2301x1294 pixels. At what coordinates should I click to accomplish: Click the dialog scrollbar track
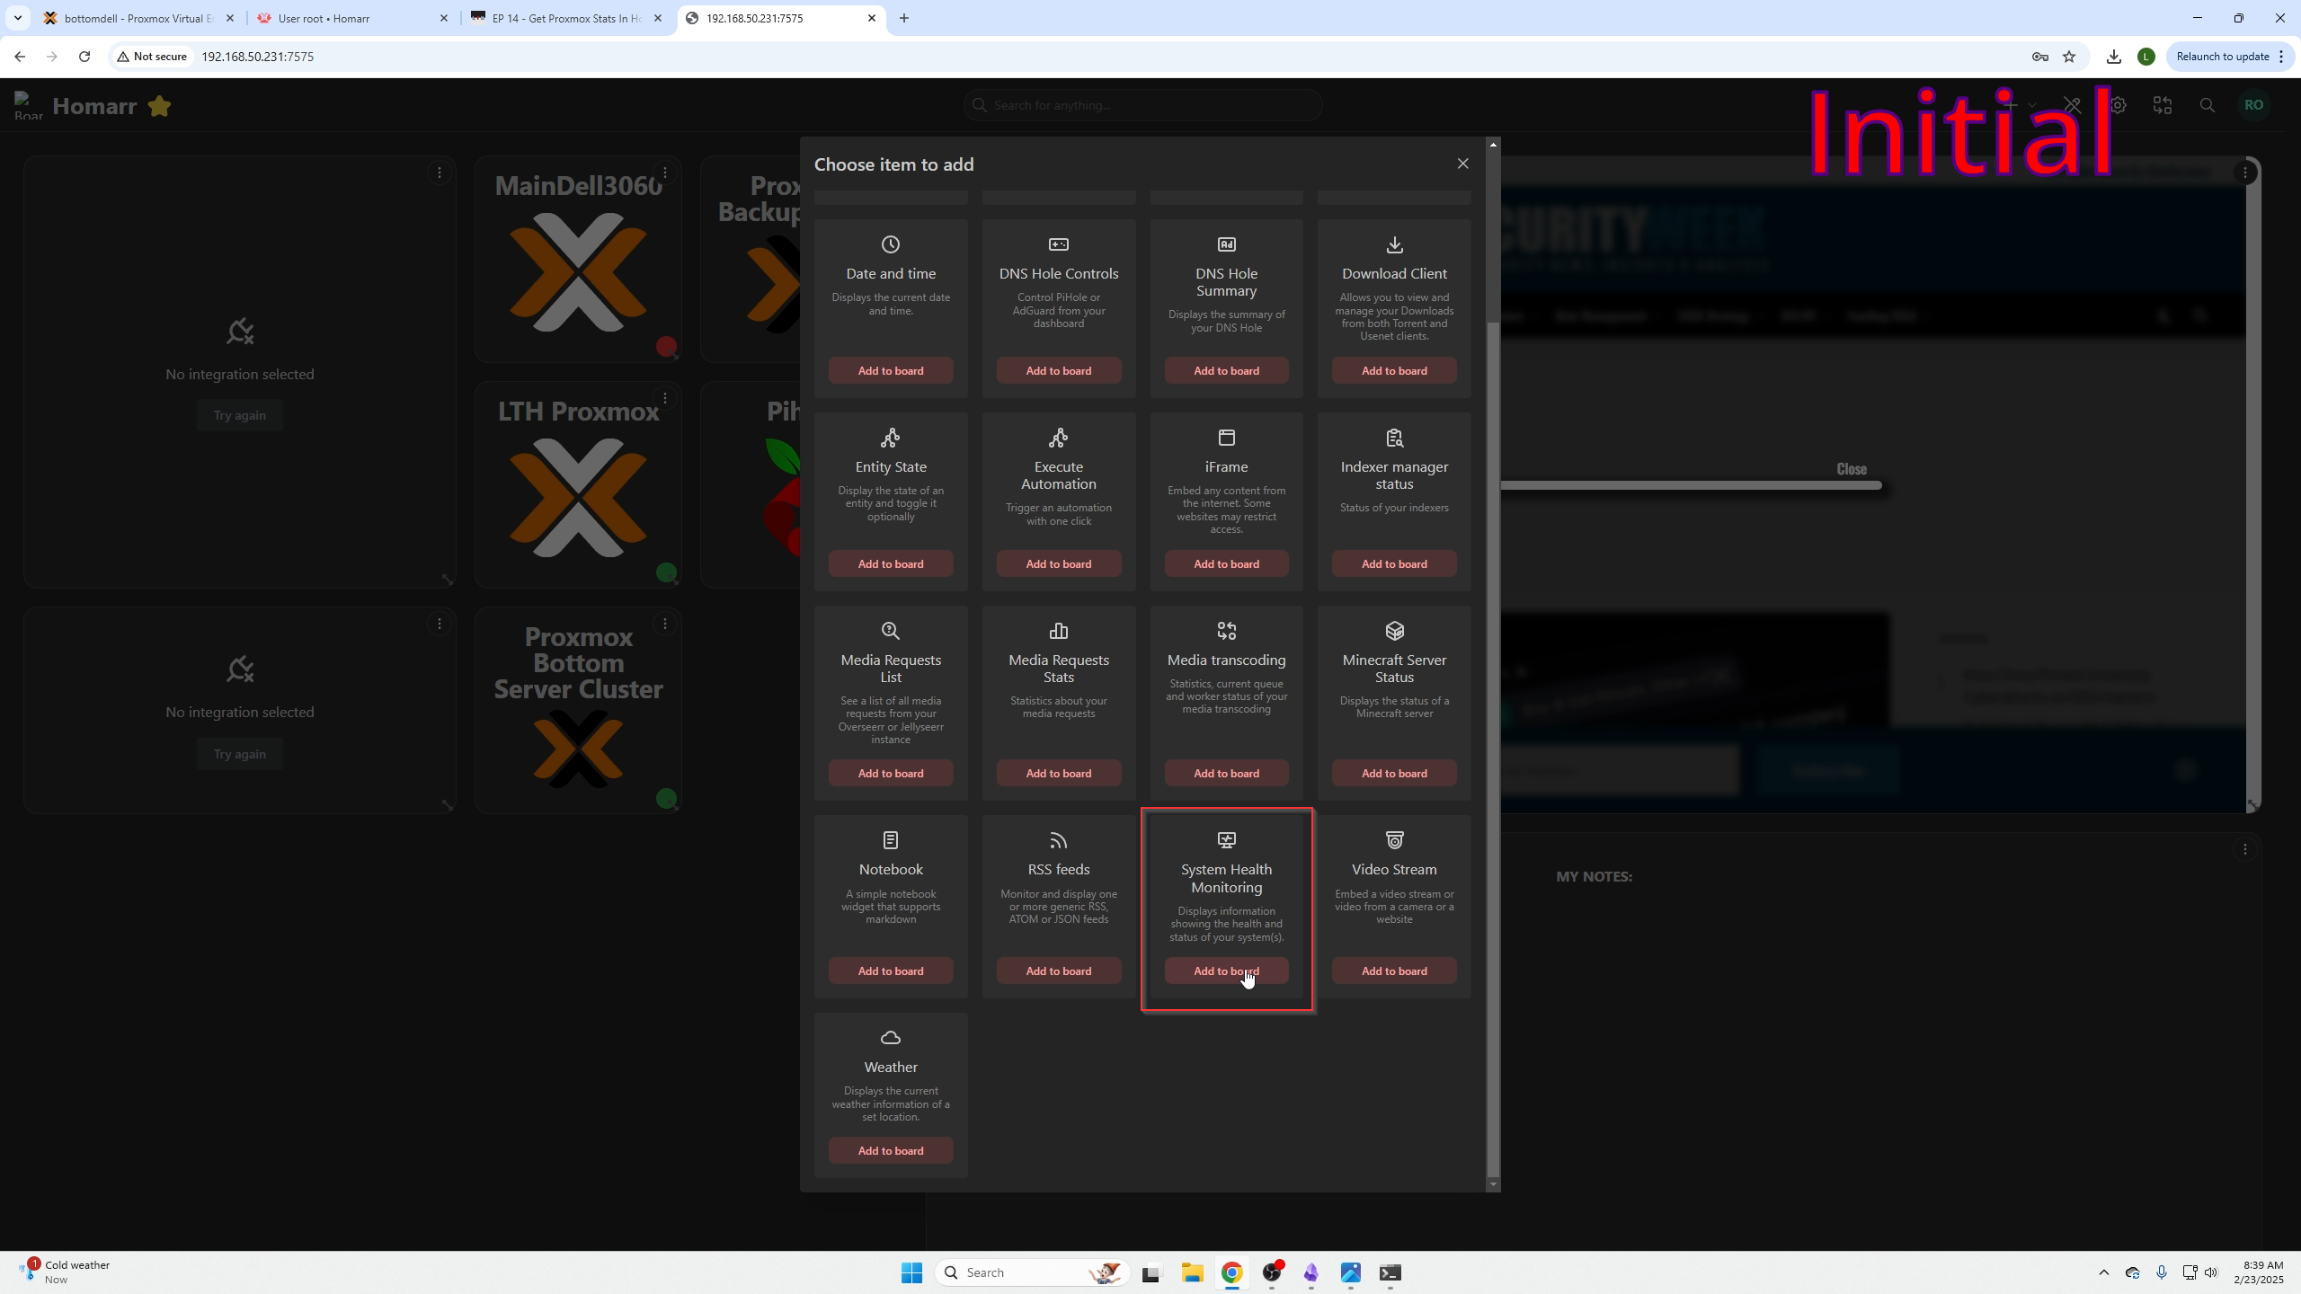1493,663
